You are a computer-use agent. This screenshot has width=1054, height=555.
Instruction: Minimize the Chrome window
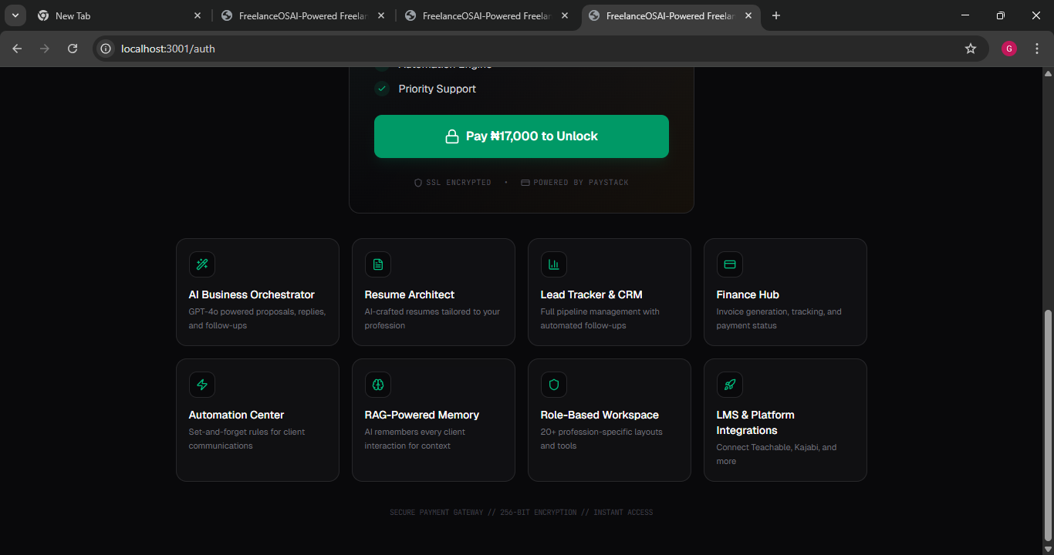coord(965,15)
